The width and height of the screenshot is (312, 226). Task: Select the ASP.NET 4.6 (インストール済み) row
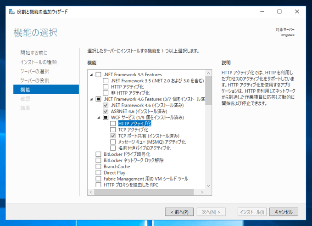click(139, 112)
